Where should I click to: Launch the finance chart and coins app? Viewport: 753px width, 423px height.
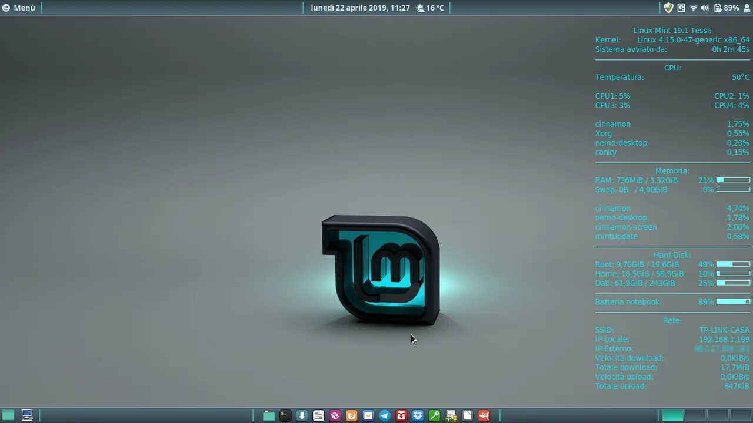tap(451, 415)
